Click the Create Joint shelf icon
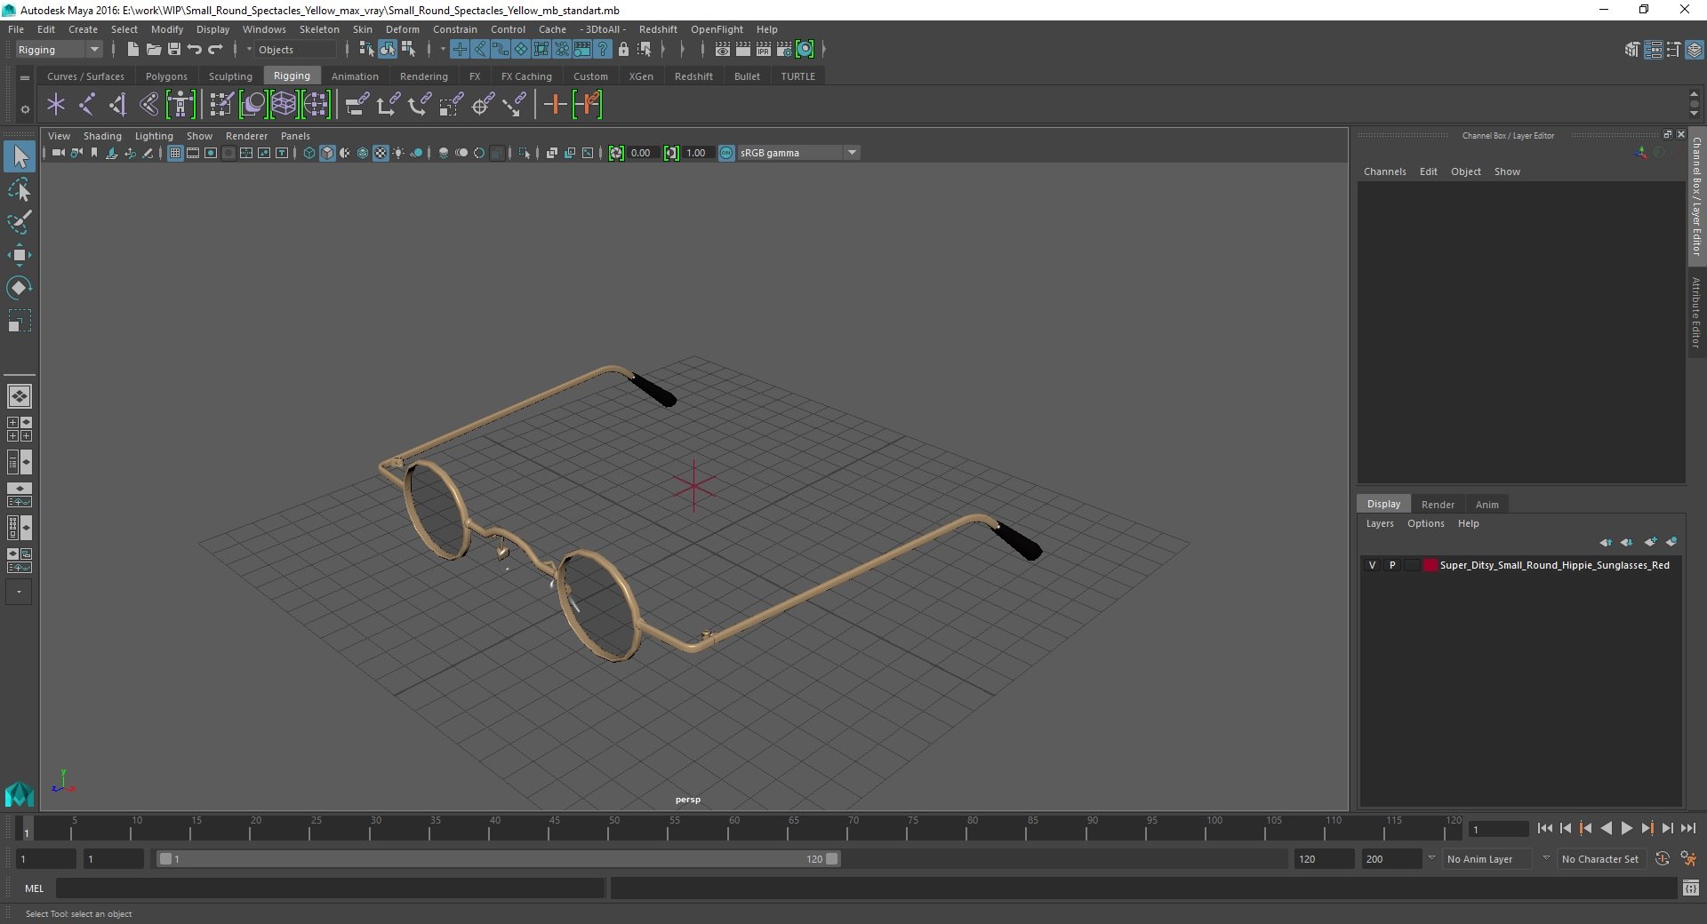Image resolution: width=1707 pixels, height=924 pixels. tap(87, 105)
